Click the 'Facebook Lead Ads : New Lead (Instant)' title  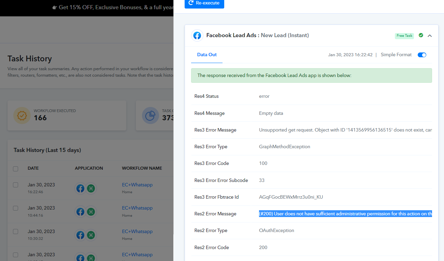[258, 35]
